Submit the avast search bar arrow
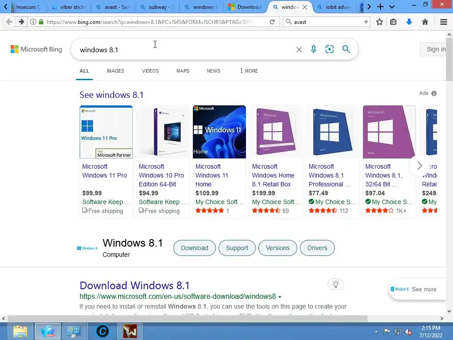453x340 pixels. click(366, 22)
